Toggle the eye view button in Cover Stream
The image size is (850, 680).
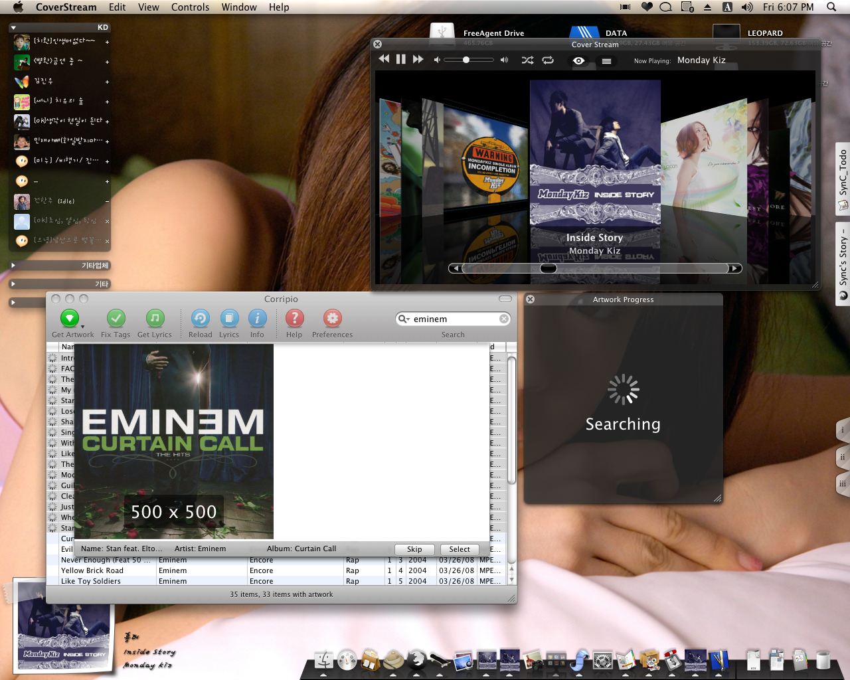click(579, 60)
